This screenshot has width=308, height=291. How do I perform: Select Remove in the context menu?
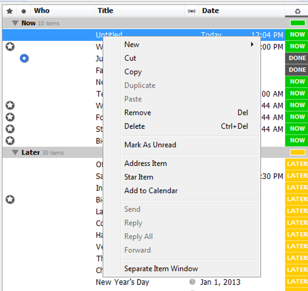pos(138,113)
